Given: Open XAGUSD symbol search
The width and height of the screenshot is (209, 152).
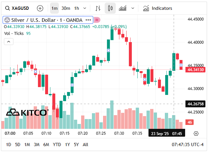Looking at the screenshot, I should coord(20,8).
